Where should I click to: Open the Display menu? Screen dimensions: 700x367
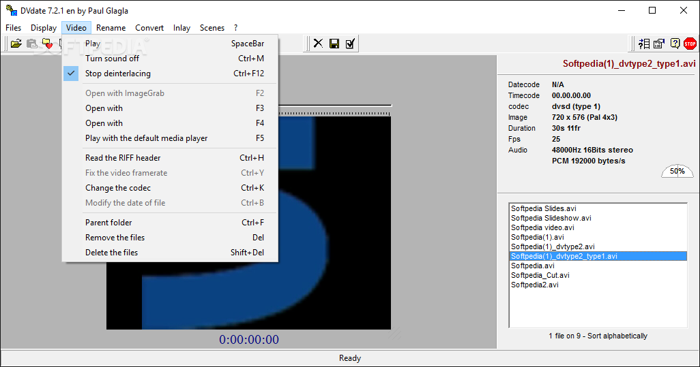point(43,28)
